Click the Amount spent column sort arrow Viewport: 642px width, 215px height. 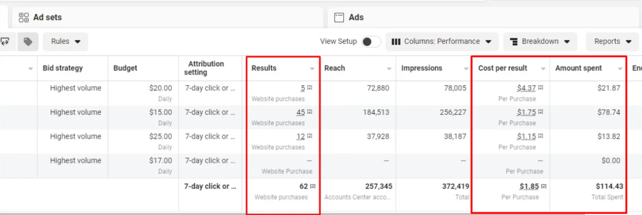620,69
